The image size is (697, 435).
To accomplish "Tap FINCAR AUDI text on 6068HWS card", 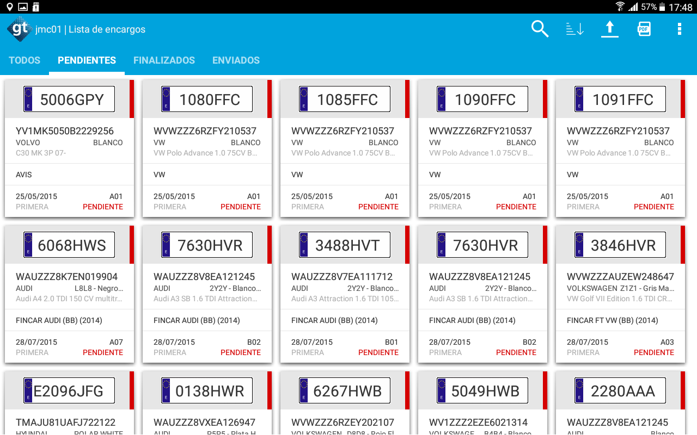I will click(x=59, y=320).
